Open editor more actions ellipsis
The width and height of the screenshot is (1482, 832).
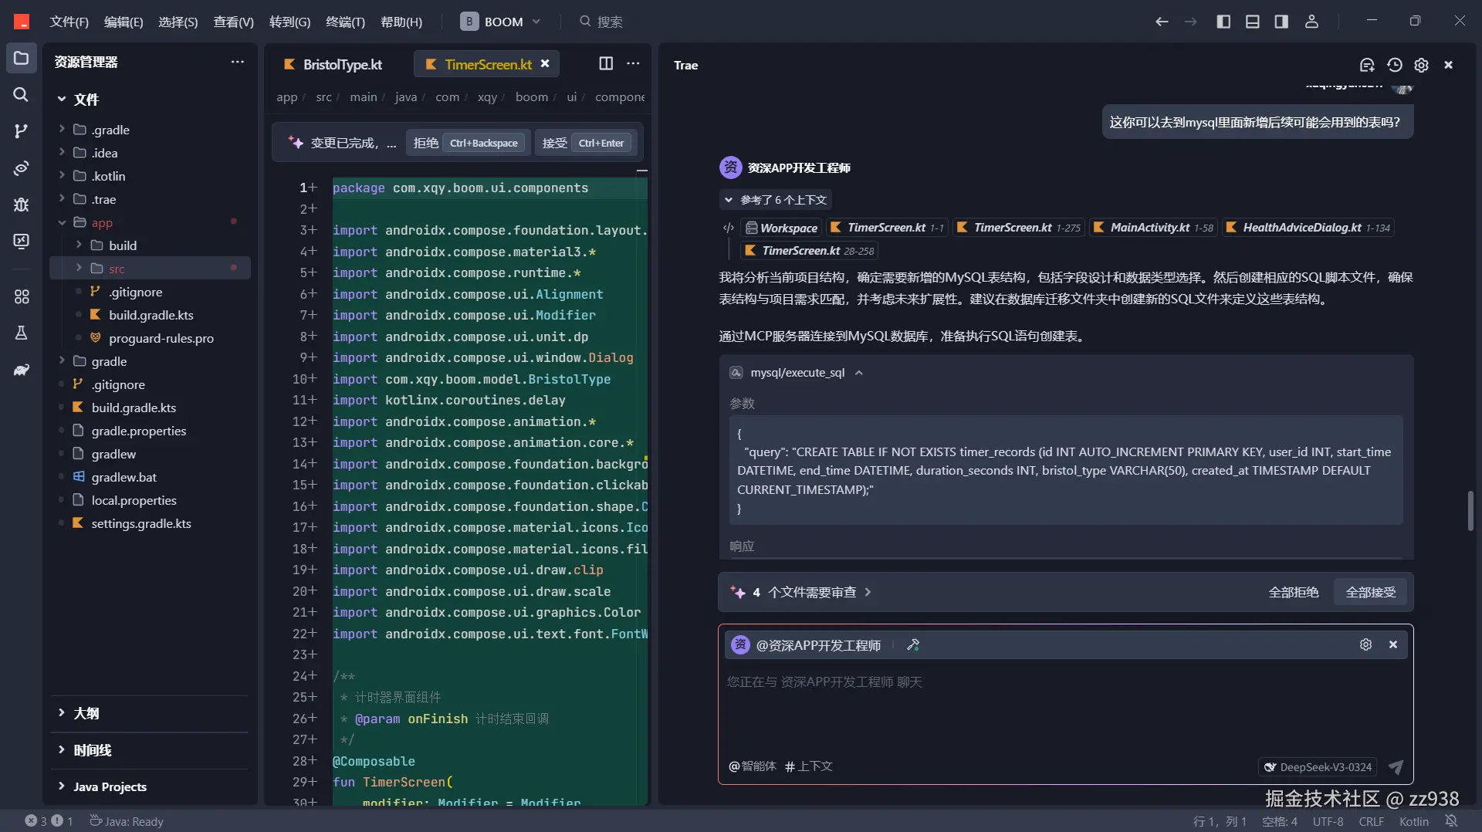pos(633,64)
